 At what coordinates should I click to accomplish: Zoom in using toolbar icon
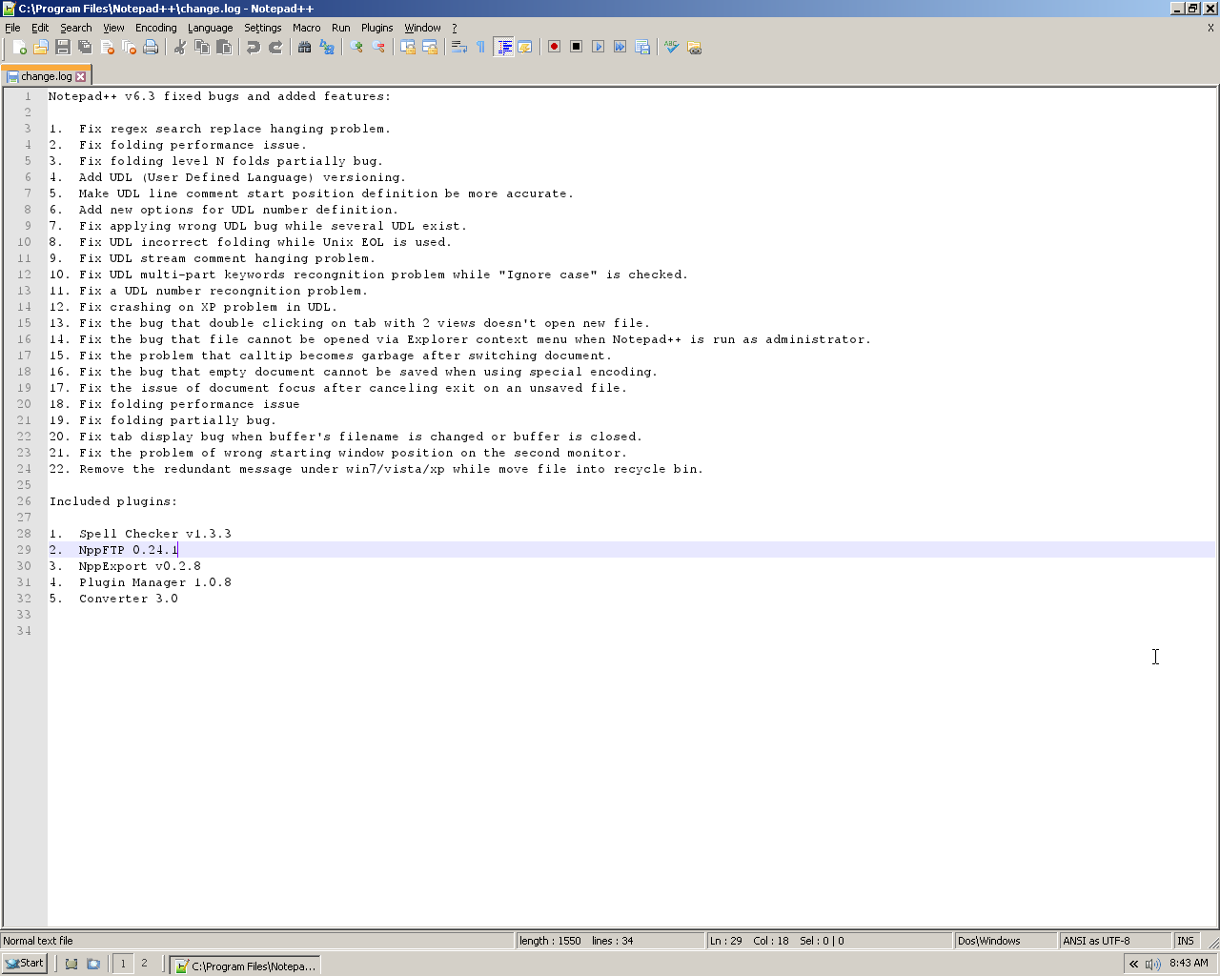pyautogui.click(x=356, y=47)
